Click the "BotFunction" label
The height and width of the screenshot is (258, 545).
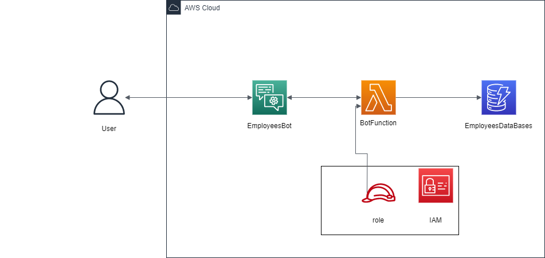(x=378, y=123)
